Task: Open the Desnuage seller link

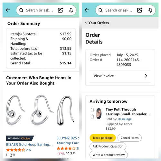Action: pos(125,119)
